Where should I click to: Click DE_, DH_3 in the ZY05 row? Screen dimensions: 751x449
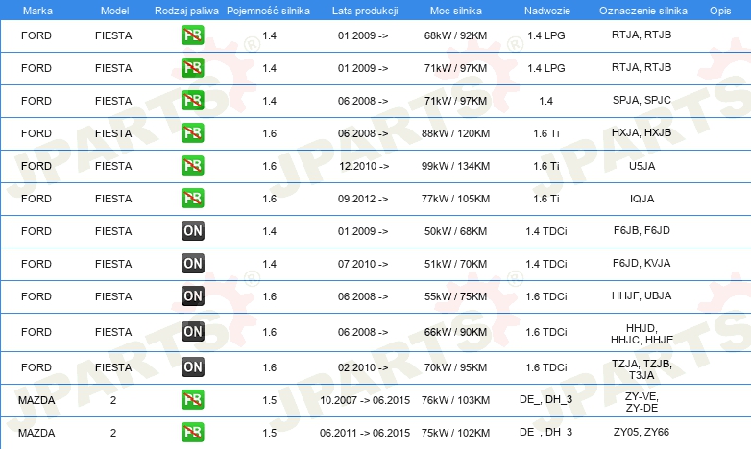tap(546, 432)
